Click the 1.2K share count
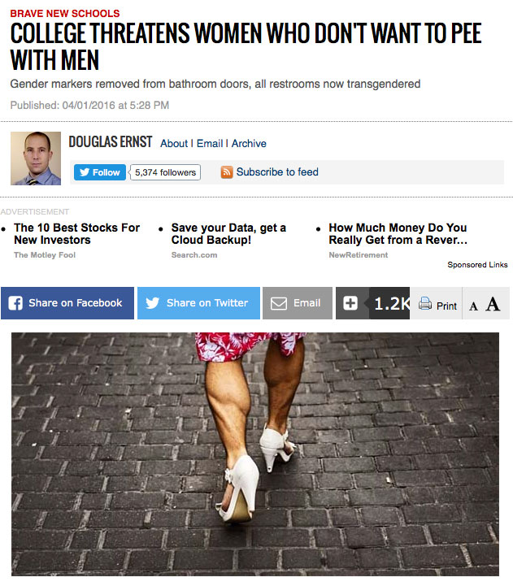The image size is (513, 586). pos(392,303)
